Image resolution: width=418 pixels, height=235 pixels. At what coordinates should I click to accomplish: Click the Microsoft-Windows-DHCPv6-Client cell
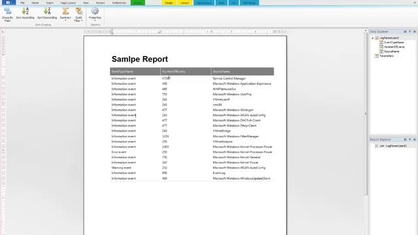[236, 120]
